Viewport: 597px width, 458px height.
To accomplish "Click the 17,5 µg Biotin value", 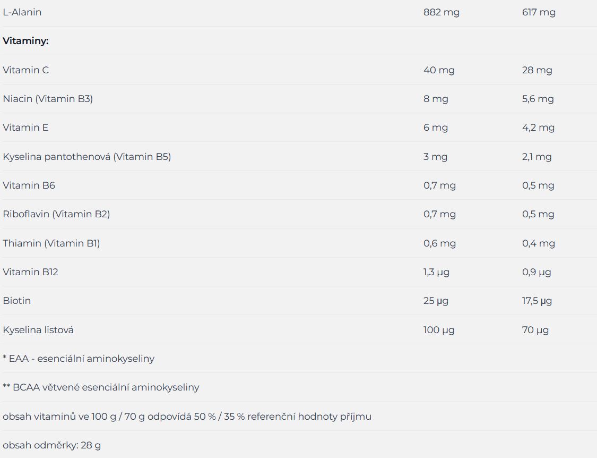I will 537,301.
